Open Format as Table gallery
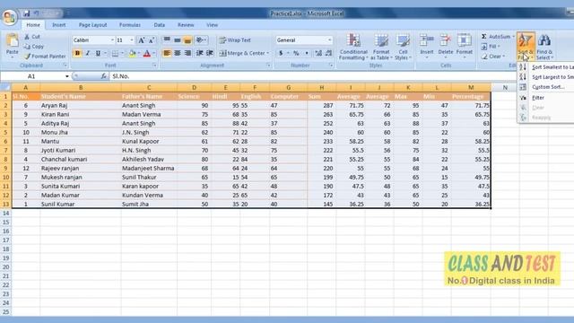The image size is (574, 323). pos(381,47)
